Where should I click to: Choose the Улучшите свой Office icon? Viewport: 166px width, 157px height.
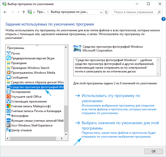click(x=8, y=97)
